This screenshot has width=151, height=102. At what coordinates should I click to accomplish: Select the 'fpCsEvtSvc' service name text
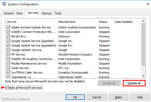click(19, 36)
